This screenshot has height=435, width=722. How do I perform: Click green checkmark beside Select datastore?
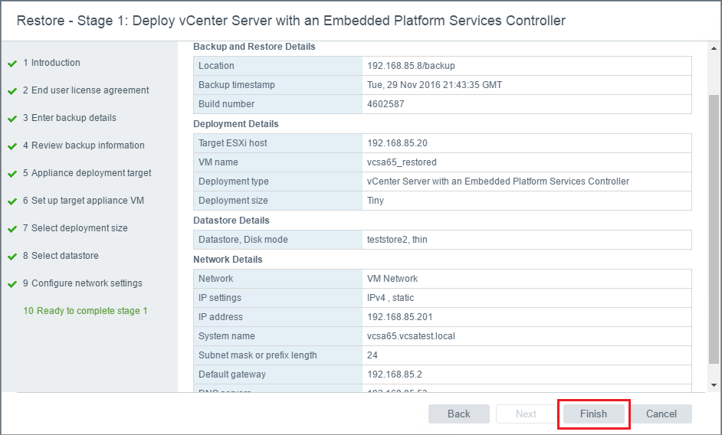[x=12, y=257]
